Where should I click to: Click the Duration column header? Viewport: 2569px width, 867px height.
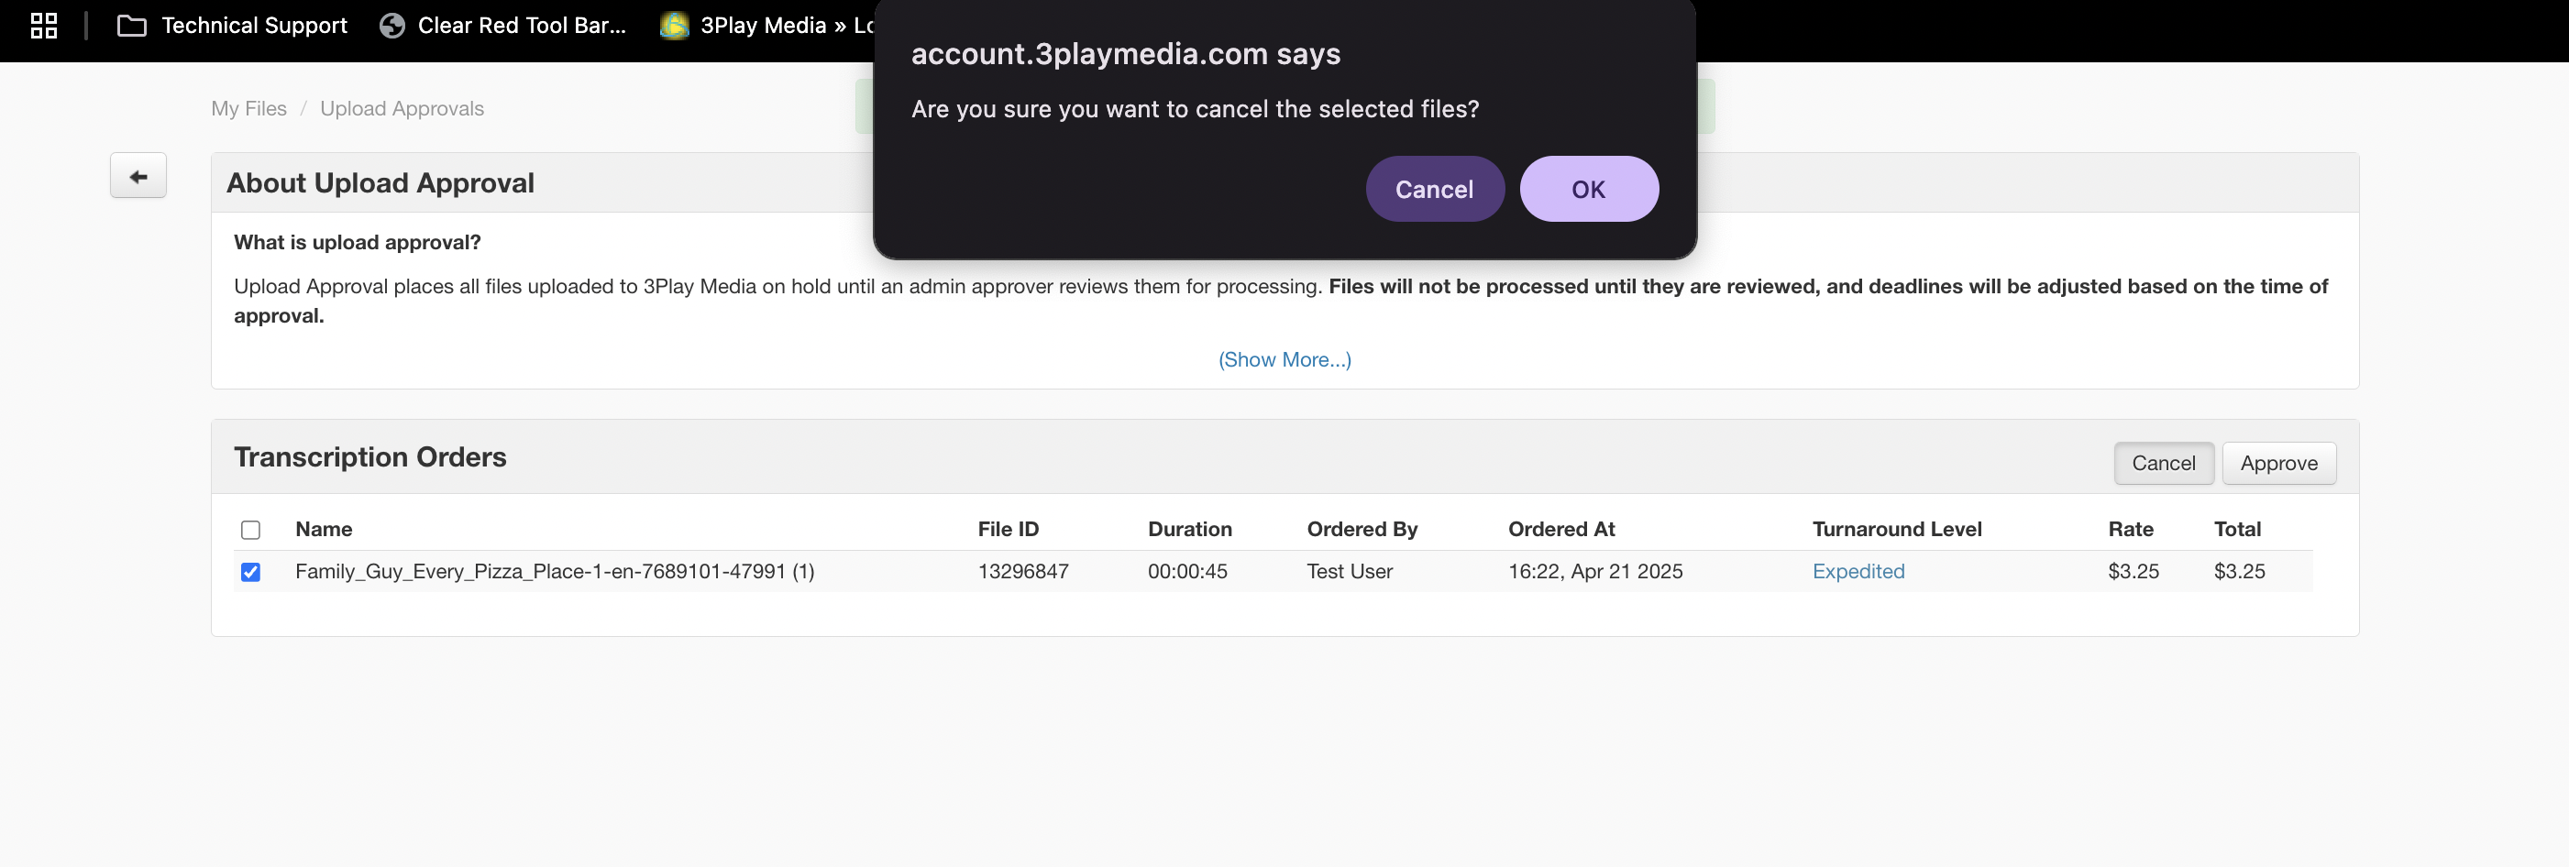point(1190,529)
